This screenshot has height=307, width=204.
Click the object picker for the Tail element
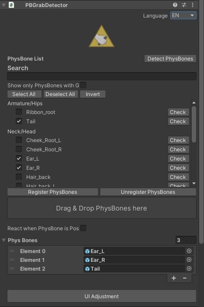[x=189, y=268]
